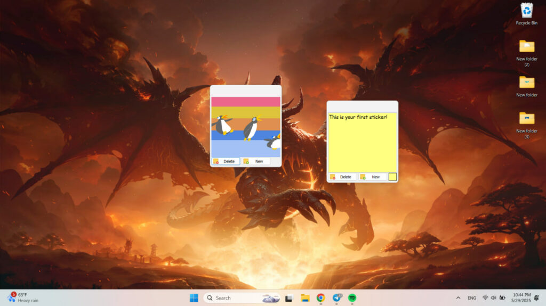Viewport: 546px width, 306px height.
Task: Open the Wi-Fi network icon in the tray
Action: [485, 297]
